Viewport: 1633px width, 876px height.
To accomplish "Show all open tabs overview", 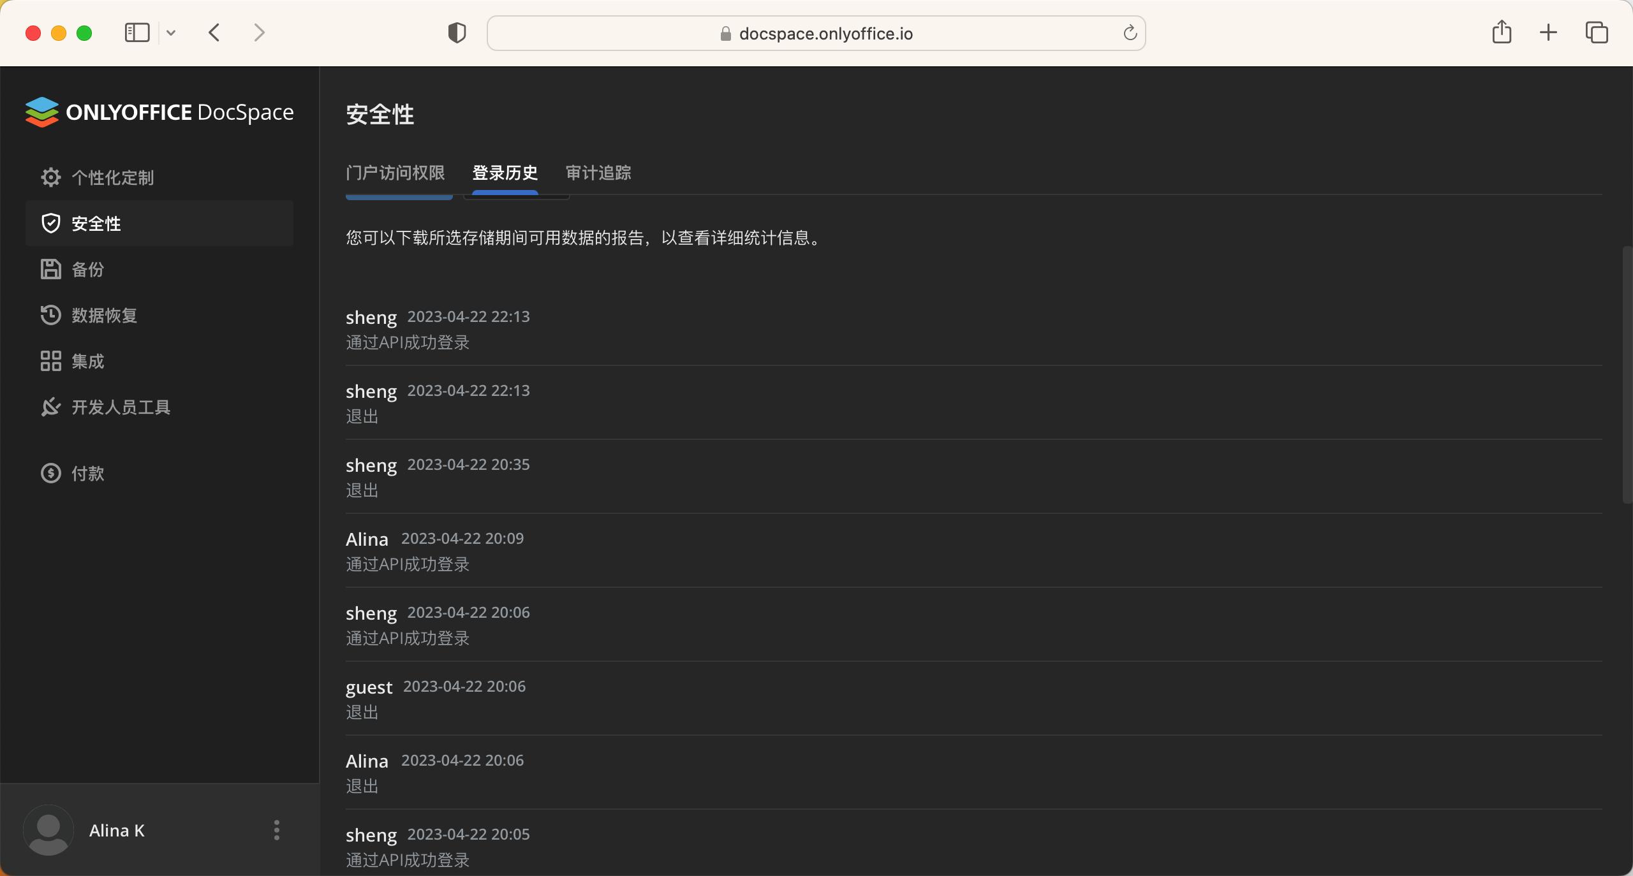I will point(1597,32).
